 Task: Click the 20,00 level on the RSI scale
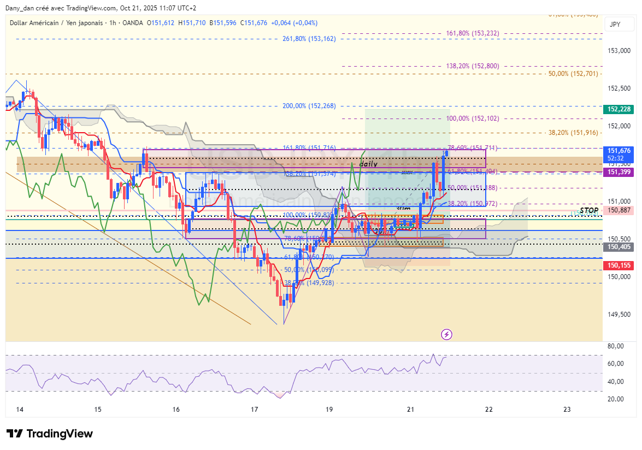pyautogui.click(x=616, y=399)
